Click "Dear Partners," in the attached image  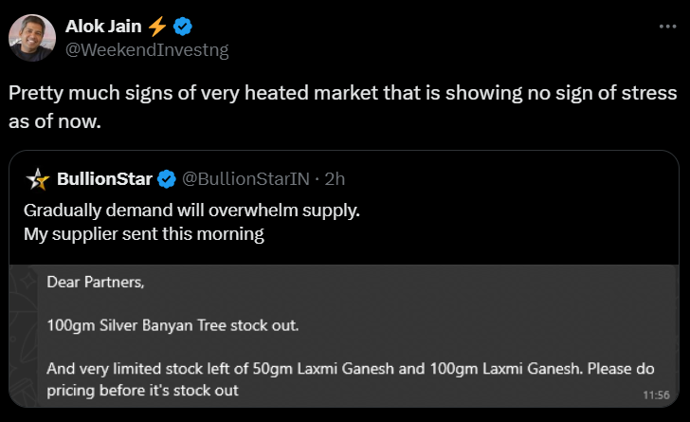[96, 281]
